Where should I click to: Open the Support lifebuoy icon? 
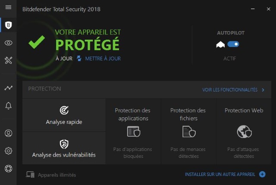click(8, 169)
